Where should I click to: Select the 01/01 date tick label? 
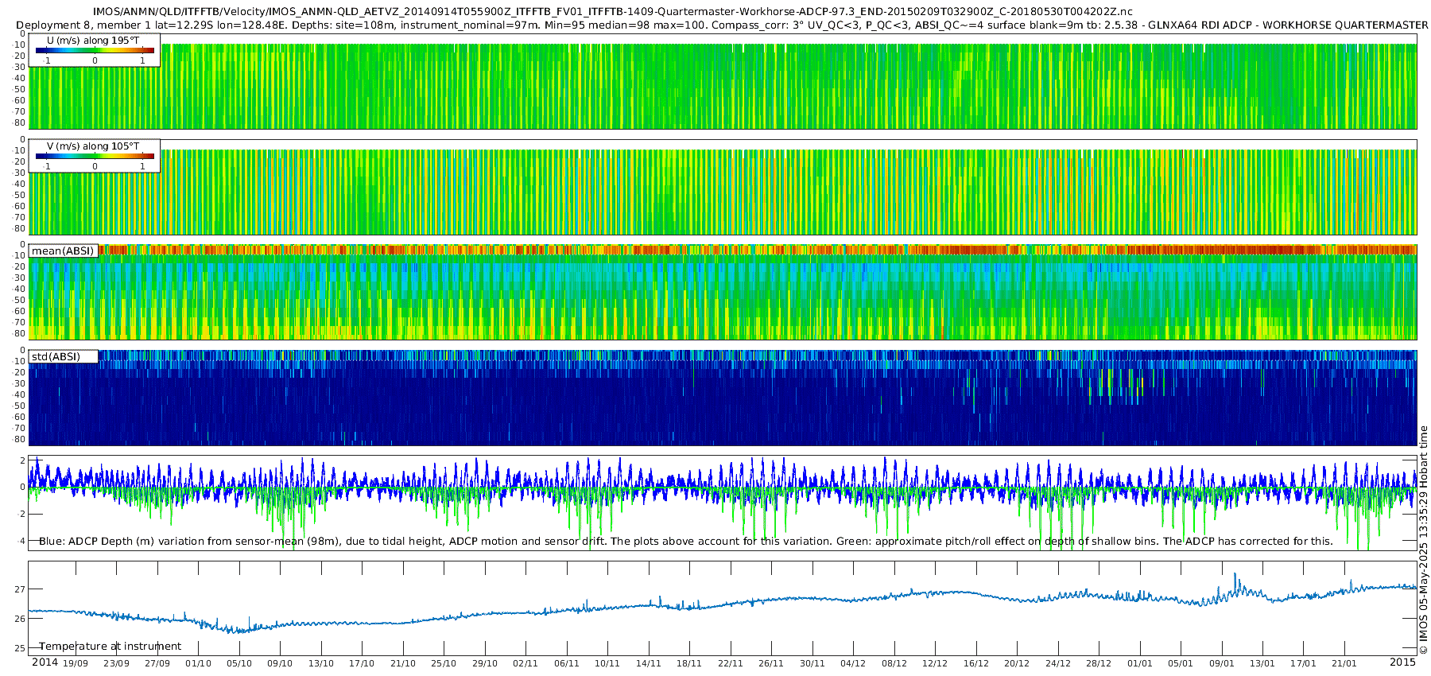(x=1139, y=663)
